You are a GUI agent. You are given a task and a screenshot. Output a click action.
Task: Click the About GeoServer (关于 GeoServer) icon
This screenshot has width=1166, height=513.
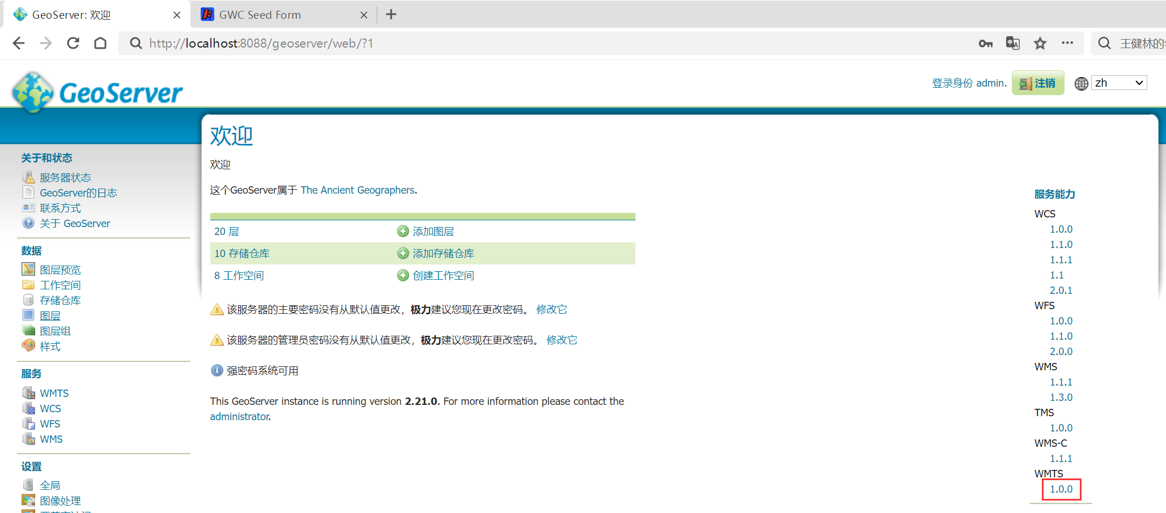click(x=28, y=223)
